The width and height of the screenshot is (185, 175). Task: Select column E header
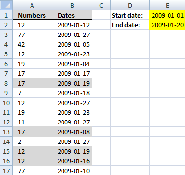(x=167, y=5)
